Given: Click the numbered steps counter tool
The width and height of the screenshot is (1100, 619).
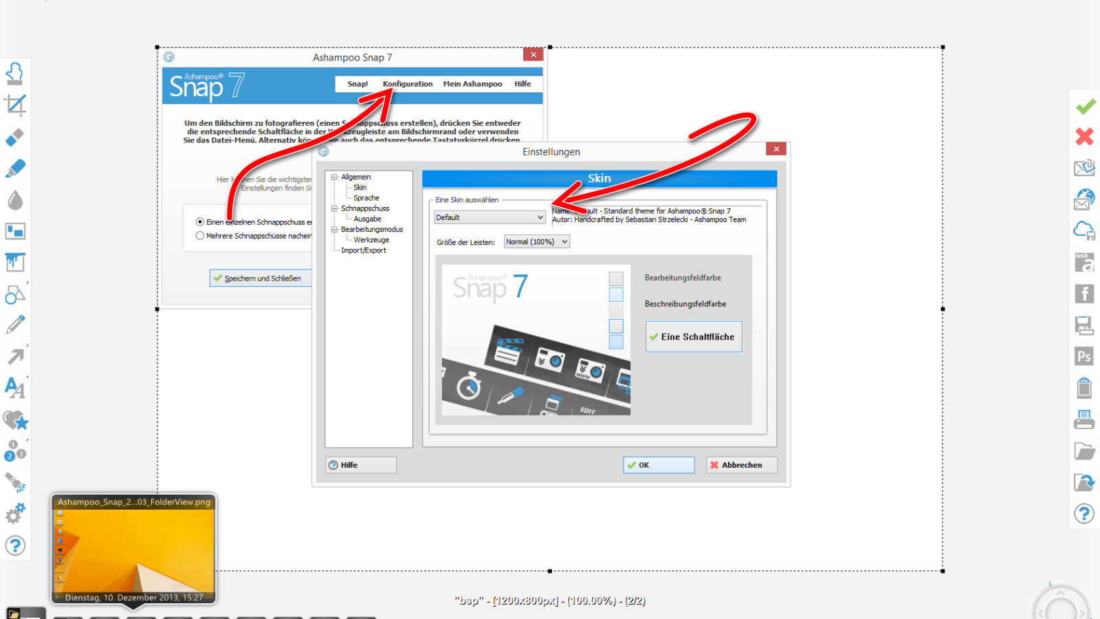Looking at the screenshot, I should click(x=15, y=450).
